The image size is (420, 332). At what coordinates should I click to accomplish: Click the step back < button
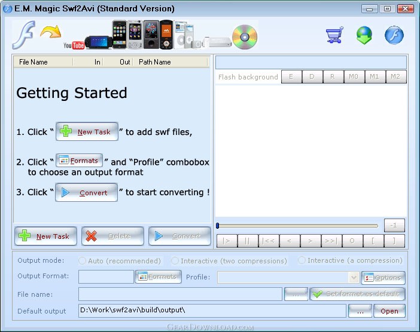[x=290, y=241]
